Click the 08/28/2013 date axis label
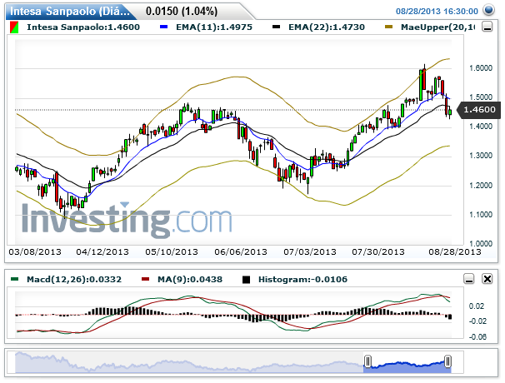The height and width of the screenshot is (383, 505). tap(455, 251)
